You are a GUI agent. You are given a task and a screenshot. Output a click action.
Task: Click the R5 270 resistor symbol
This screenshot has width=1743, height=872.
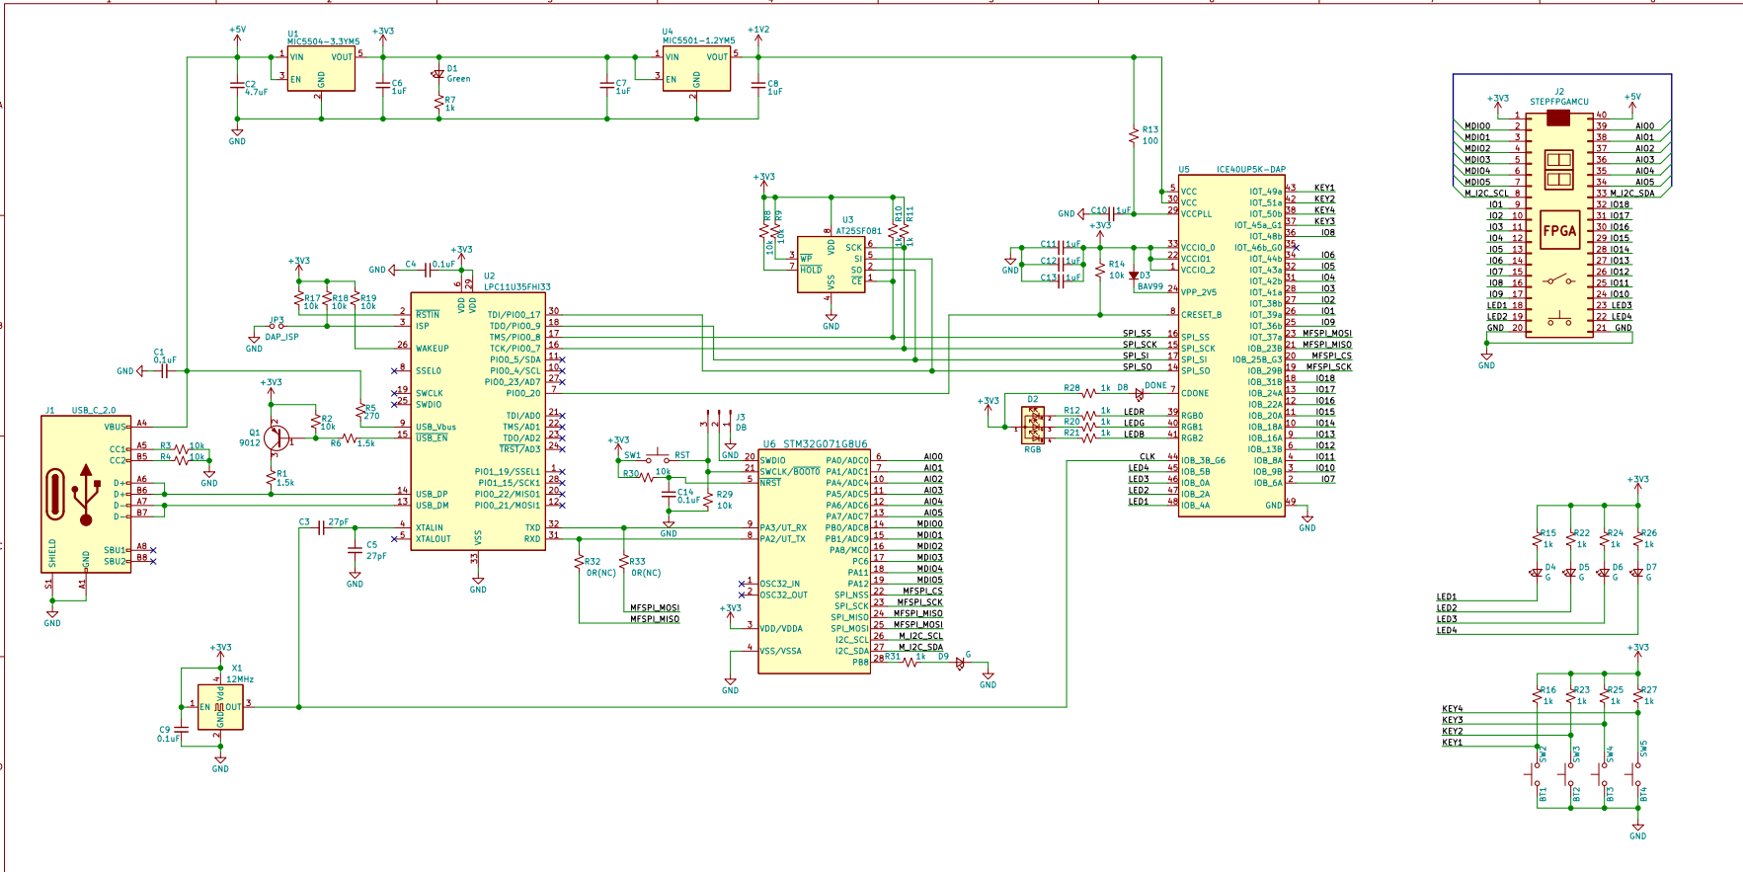(361, 411)
